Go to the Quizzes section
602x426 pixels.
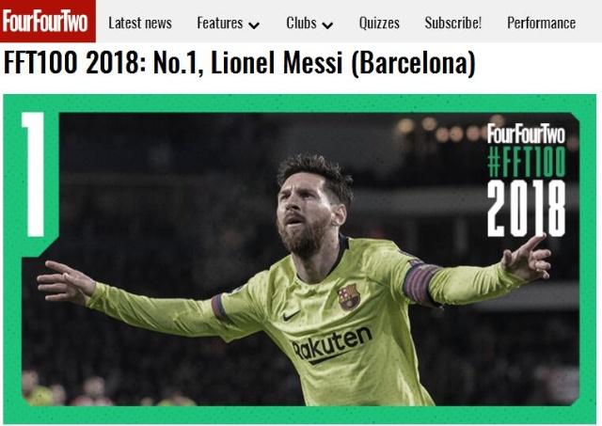(x=379, y=23)
